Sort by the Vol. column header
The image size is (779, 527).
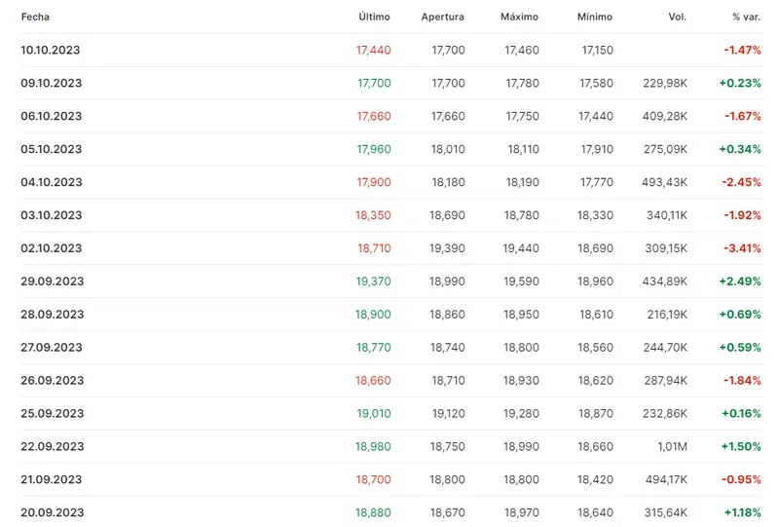click(x=678, y=18)
